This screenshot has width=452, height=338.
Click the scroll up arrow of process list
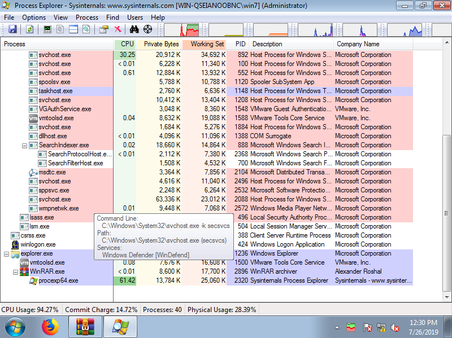(447, 43)
